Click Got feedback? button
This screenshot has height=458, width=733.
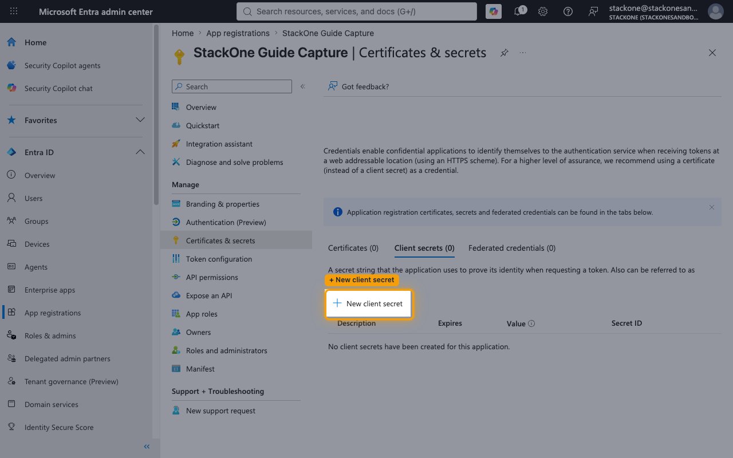click(358, 86)
